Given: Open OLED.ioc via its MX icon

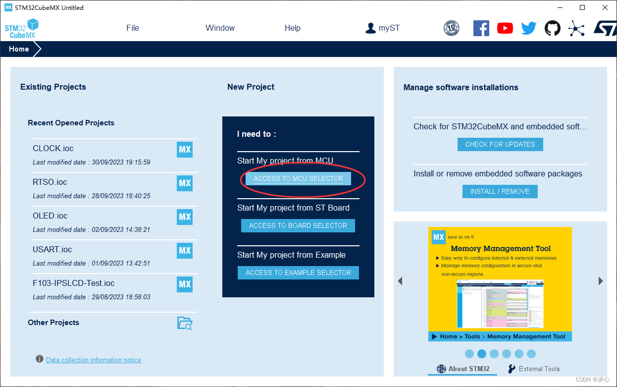Looking at the screenshot, I should coord(185,217).
